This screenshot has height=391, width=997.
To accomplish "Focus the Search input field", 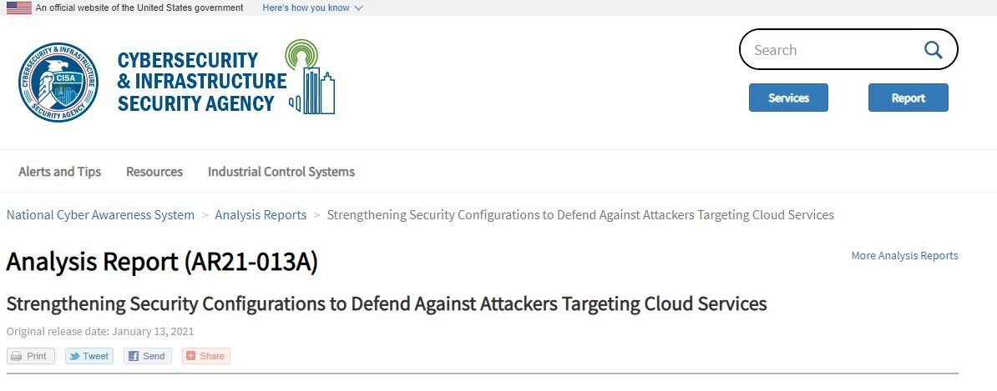I will 833,49.
